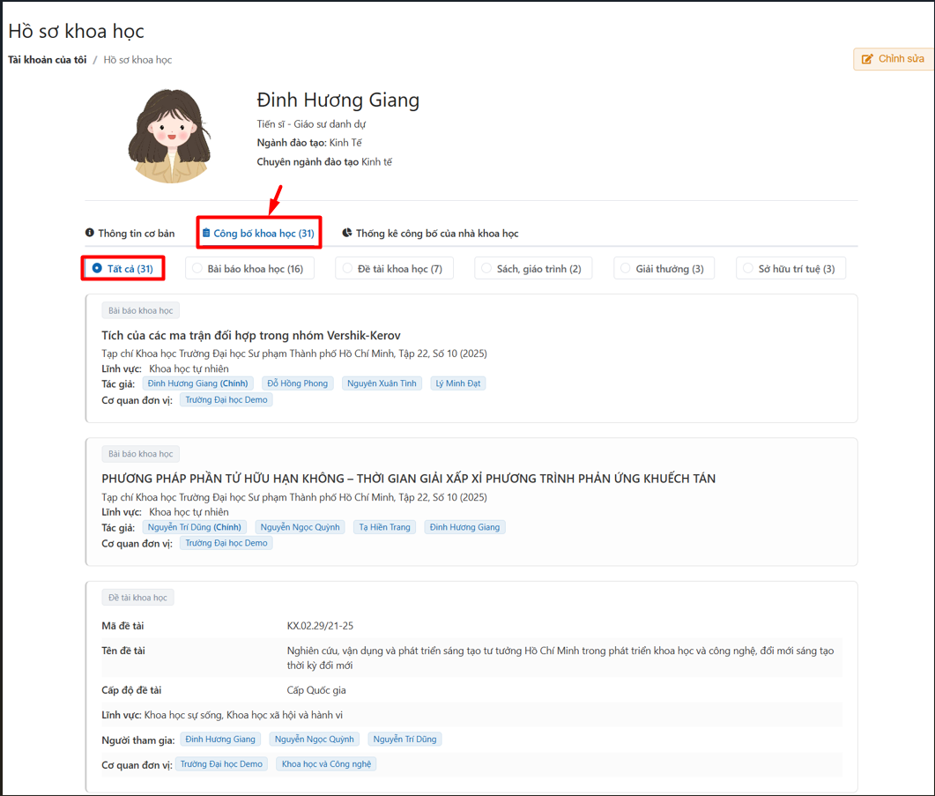The image size is (935, 796).
Task: Click the info icon beside Thông tin cơ bản
Action: tap(90, 234)
